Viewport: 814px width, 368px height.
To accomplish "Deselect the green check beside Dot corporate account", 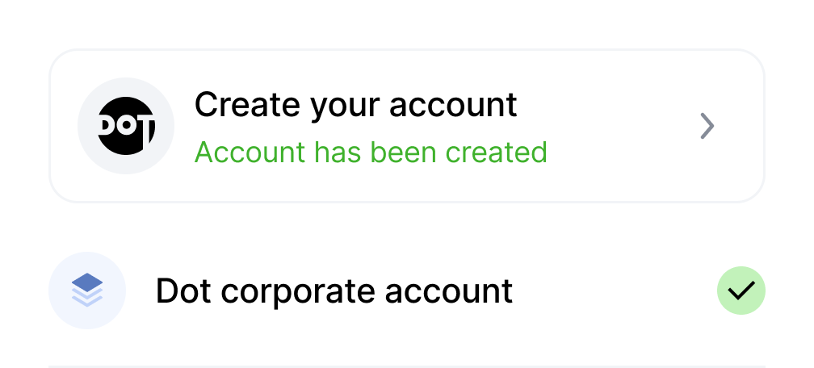I will click(x=741, y=291).
